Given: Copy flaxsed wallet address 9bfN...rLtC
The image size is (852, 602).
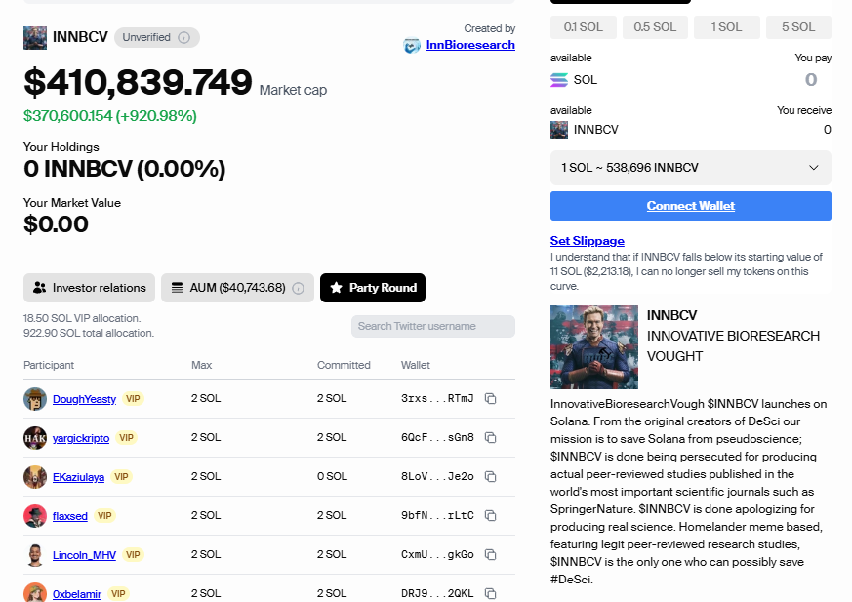Looking at the screenshot, I should 490,515.
